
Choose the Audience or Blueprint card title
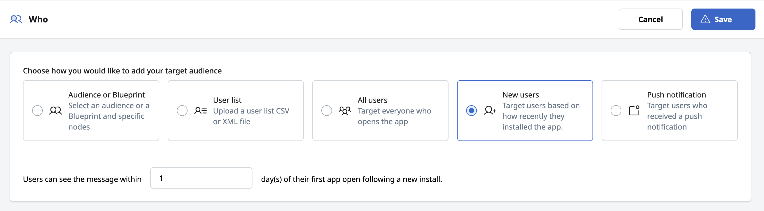point(107,95)
